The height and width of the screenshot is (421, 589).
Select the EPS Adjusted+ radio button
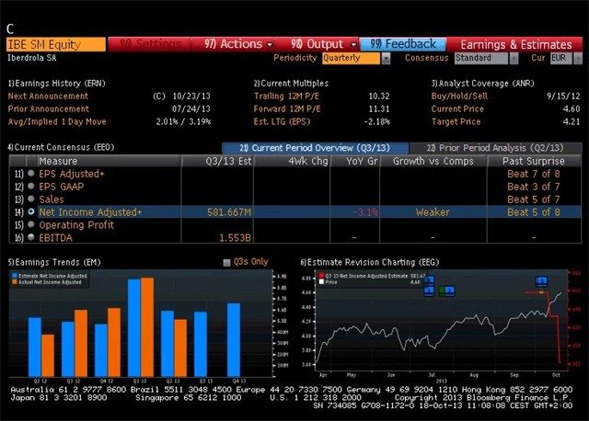(31, 173)
